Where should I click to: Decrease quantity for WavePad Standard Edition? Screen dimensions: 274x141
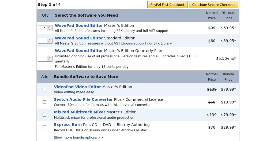[49, 42]
